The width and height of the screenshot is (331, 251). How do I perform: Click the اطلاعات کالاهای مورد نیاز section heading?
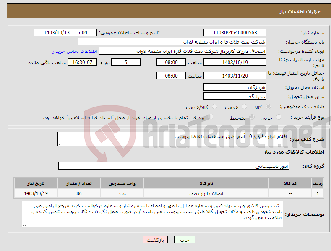(294, 152)
